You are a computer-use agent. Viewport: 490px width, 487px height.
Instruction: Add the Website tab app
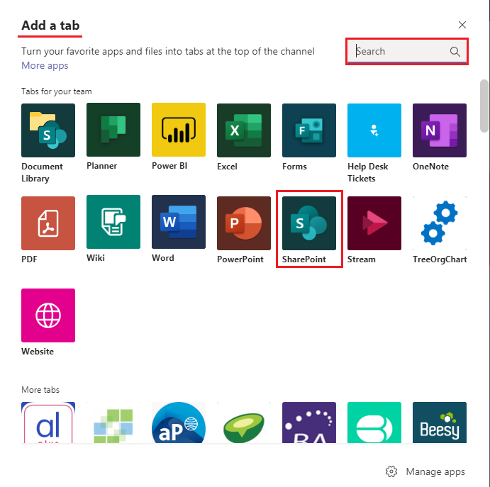48,315
